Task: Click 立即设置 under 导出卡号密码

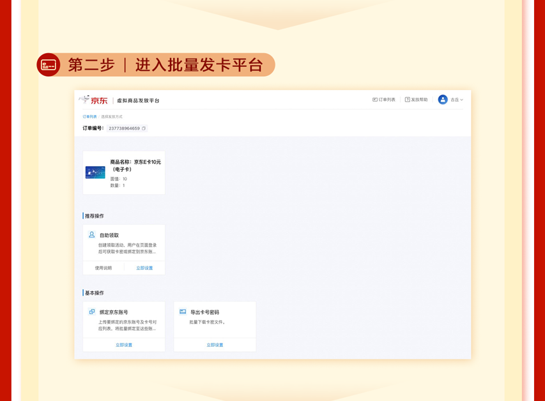Action: 215,345
